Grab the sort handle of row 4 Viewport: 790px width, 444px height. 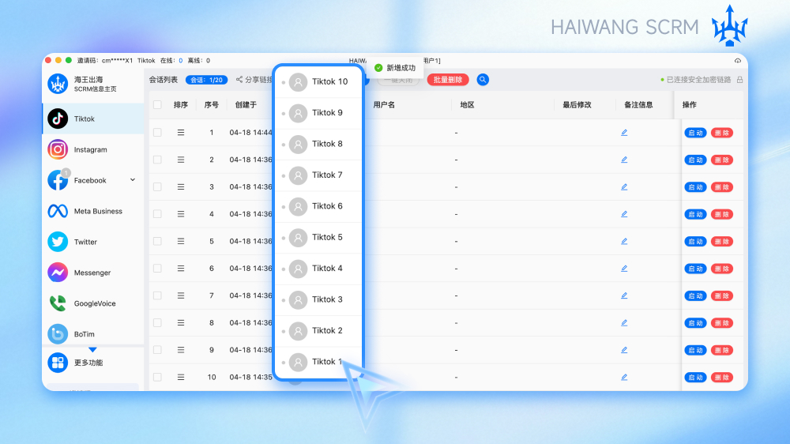(x=181, y=214)
